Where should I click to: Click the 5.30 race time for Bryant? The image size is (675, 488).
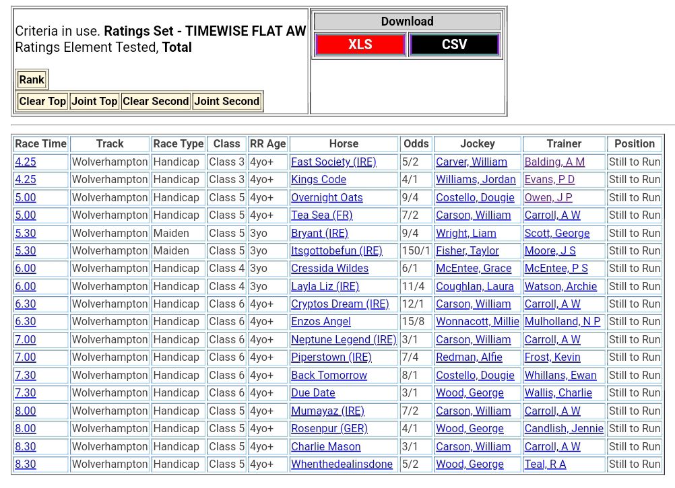coord(26,234)
